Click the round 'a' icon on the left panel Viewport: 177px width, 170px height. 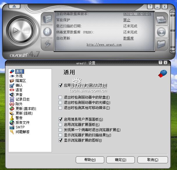click(x=47, y=32)
